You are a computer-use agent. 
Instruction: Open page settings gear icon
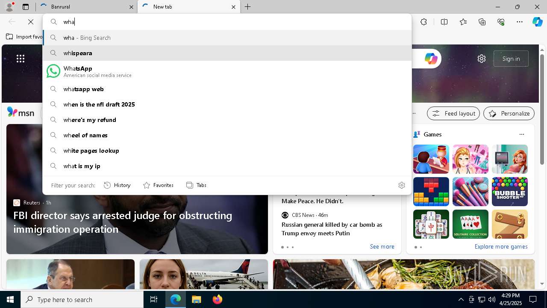482,59
